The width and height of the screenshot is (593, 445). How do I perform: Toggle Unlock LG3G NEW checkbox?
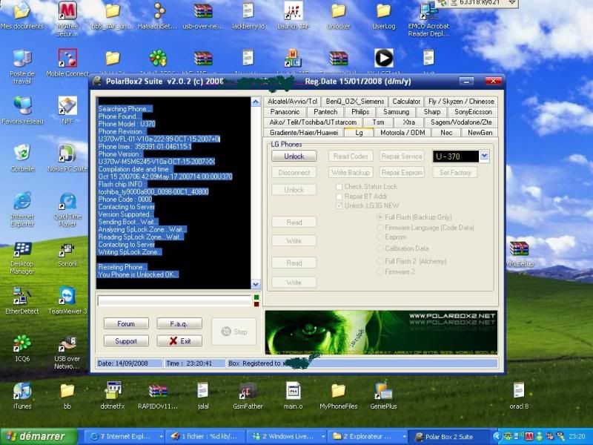(x=339, y=205)
